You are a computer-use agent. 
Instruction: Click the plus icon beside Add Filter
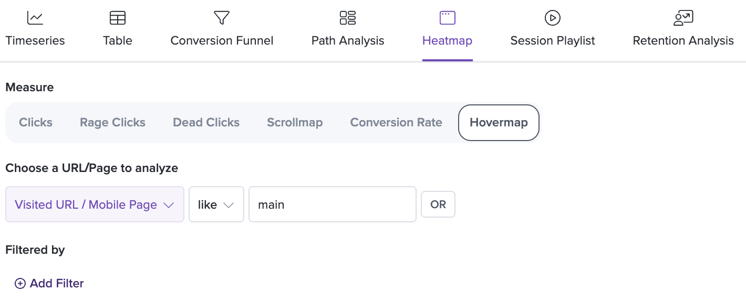[20, 284]
